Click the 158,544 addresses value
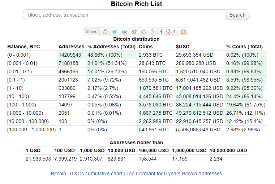 tap(147, 159)
